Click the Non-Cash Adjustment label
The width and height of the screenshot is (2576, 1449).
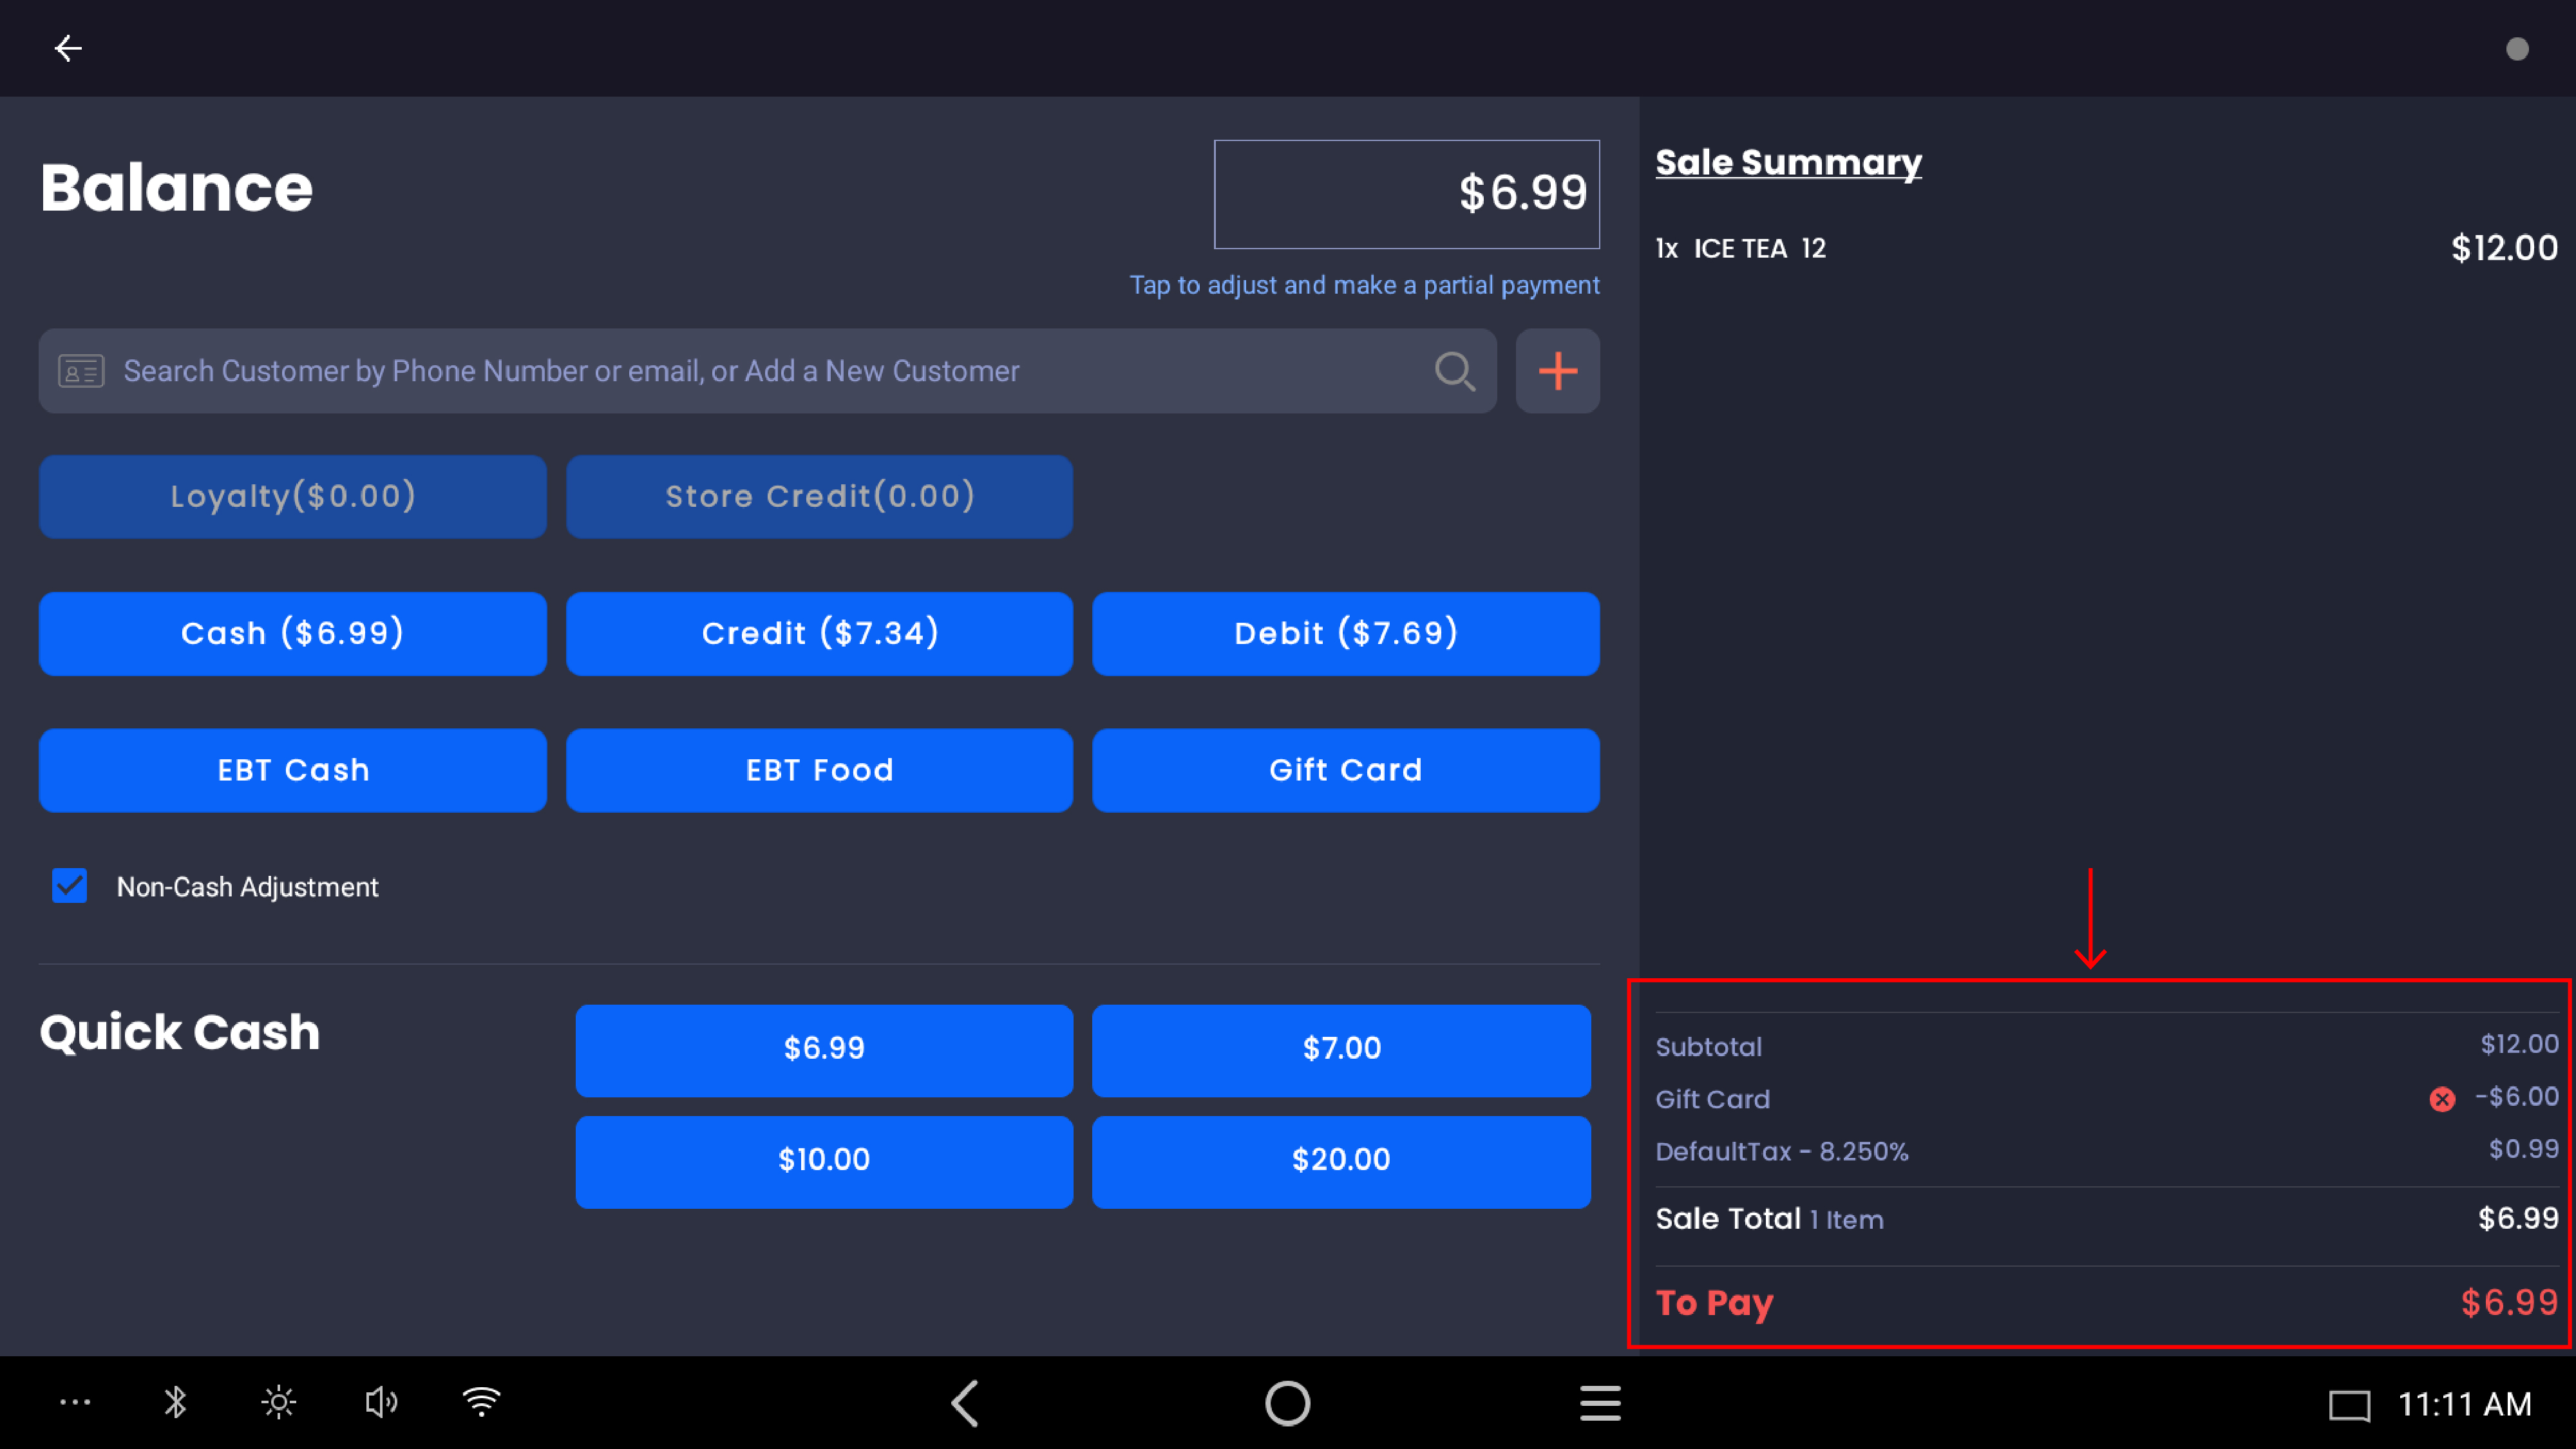click(247, 887)
